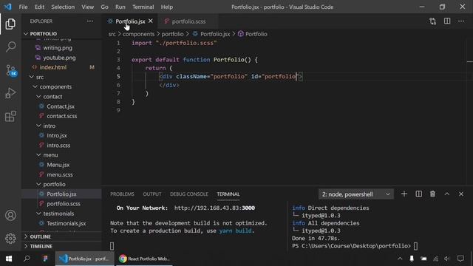The image size is (473, 266).
Task: Open Explorer more actions ellipsis
Action: [x=90, y=21]
